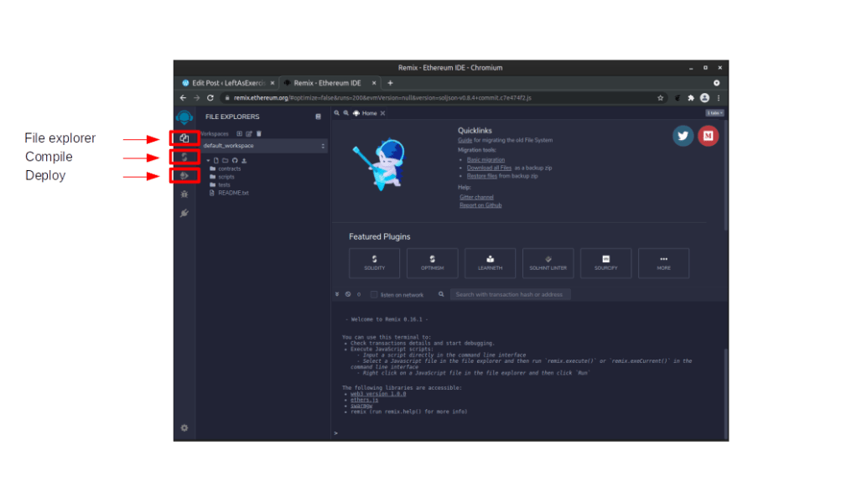Open Remix settings gear icon

(x=184, y=428)
